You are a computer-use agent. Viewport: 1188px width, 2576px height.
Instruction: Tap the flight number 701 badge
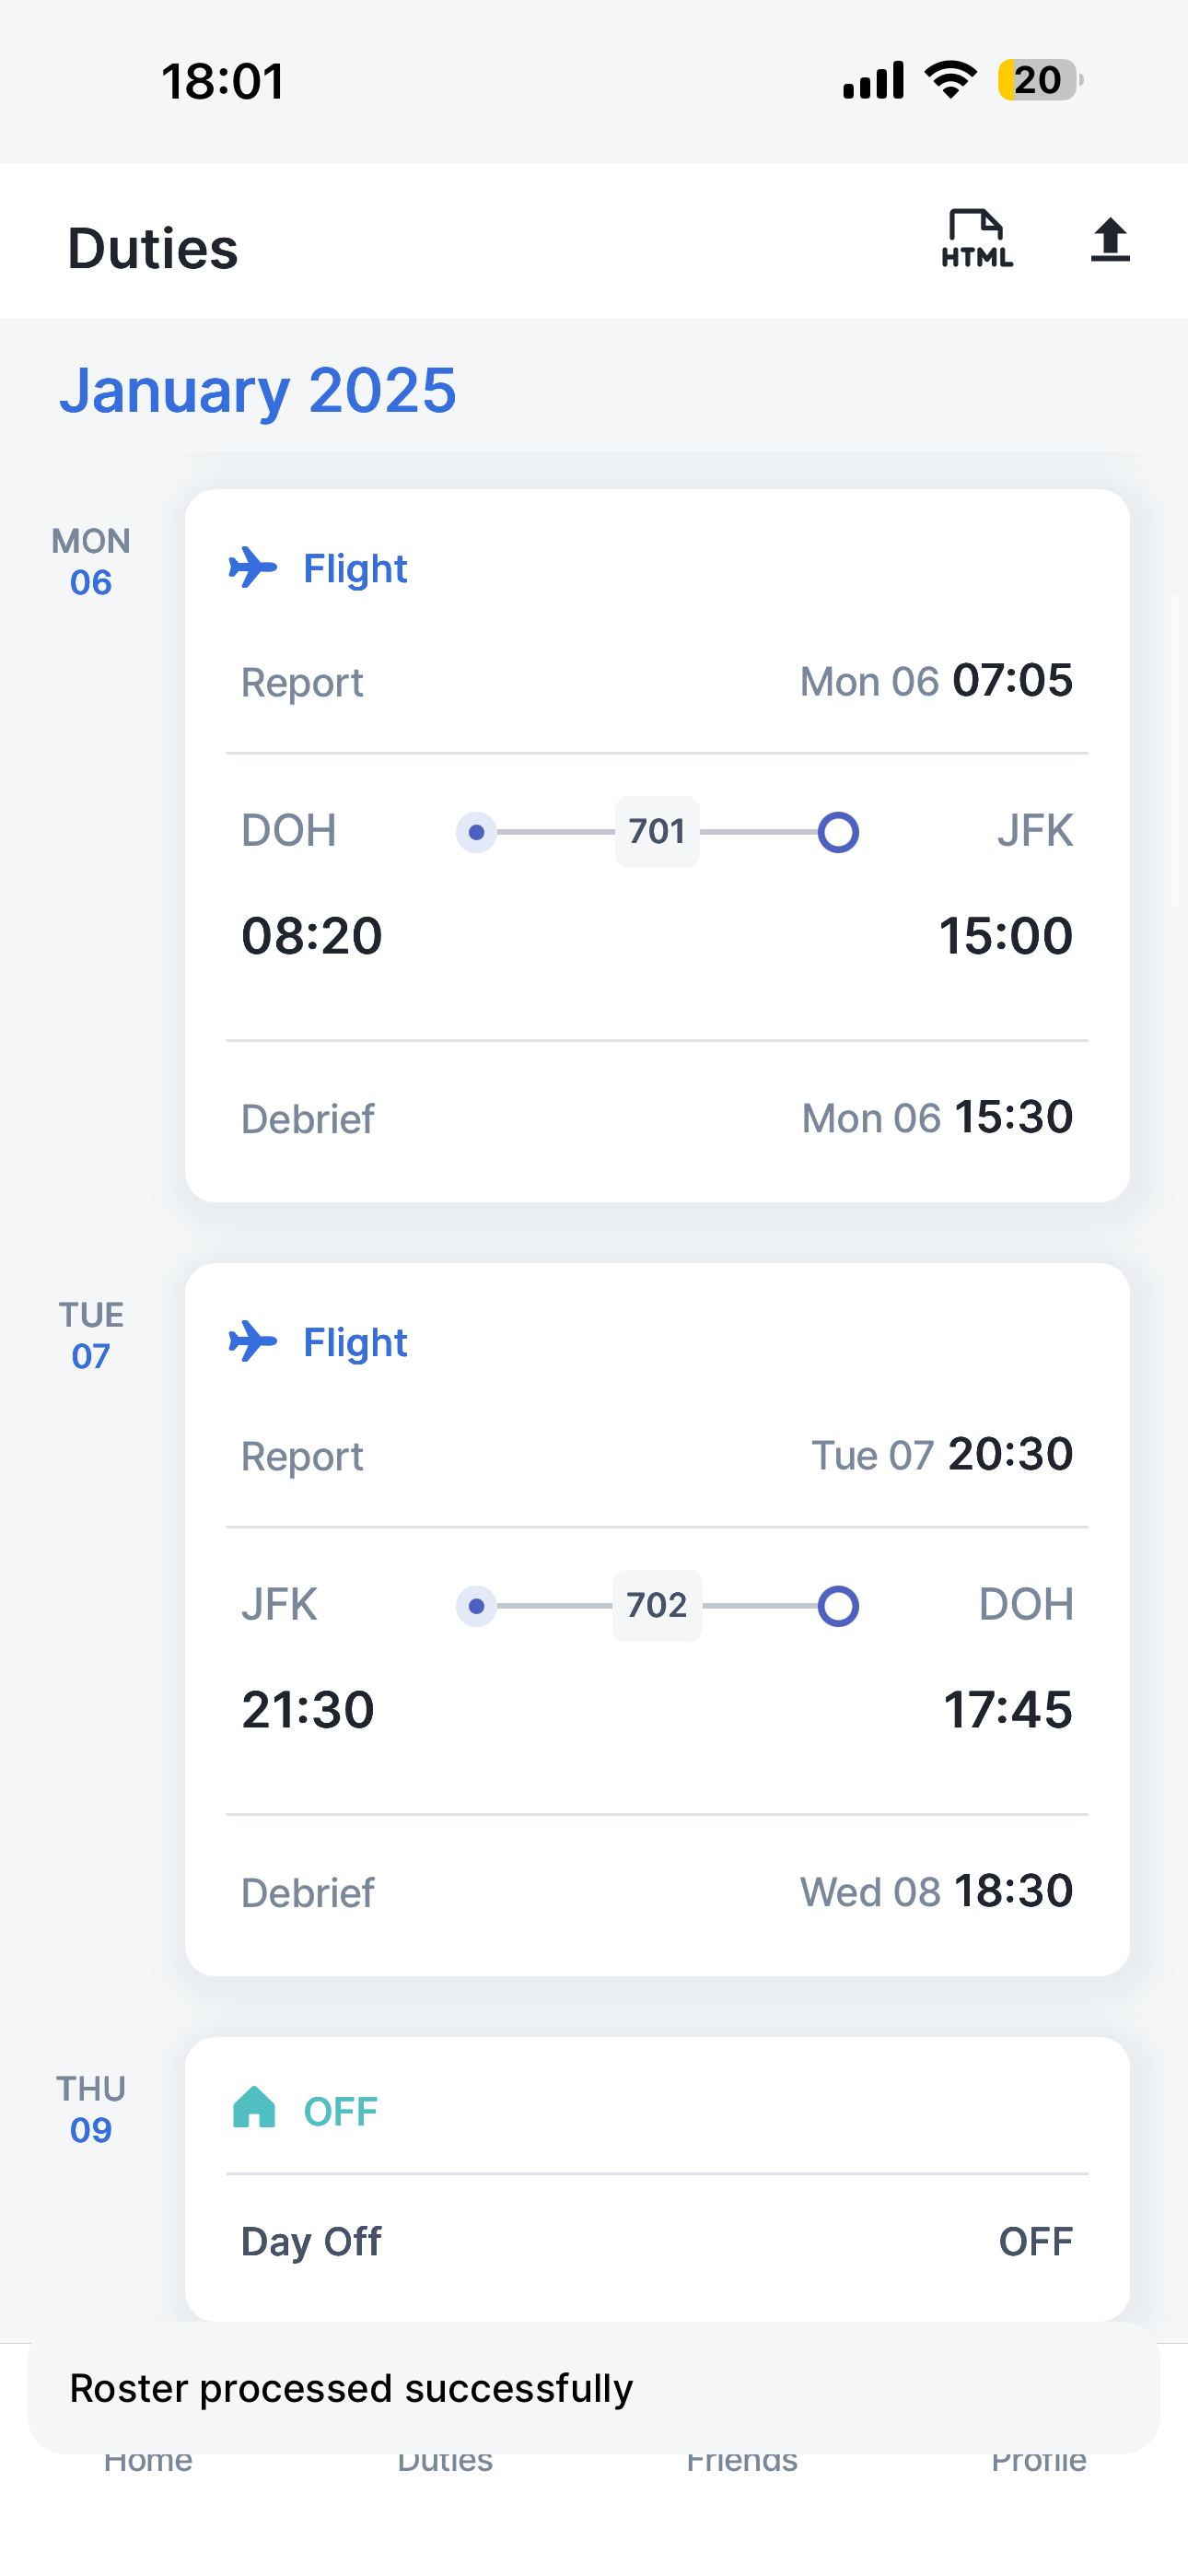click(657, 832)
